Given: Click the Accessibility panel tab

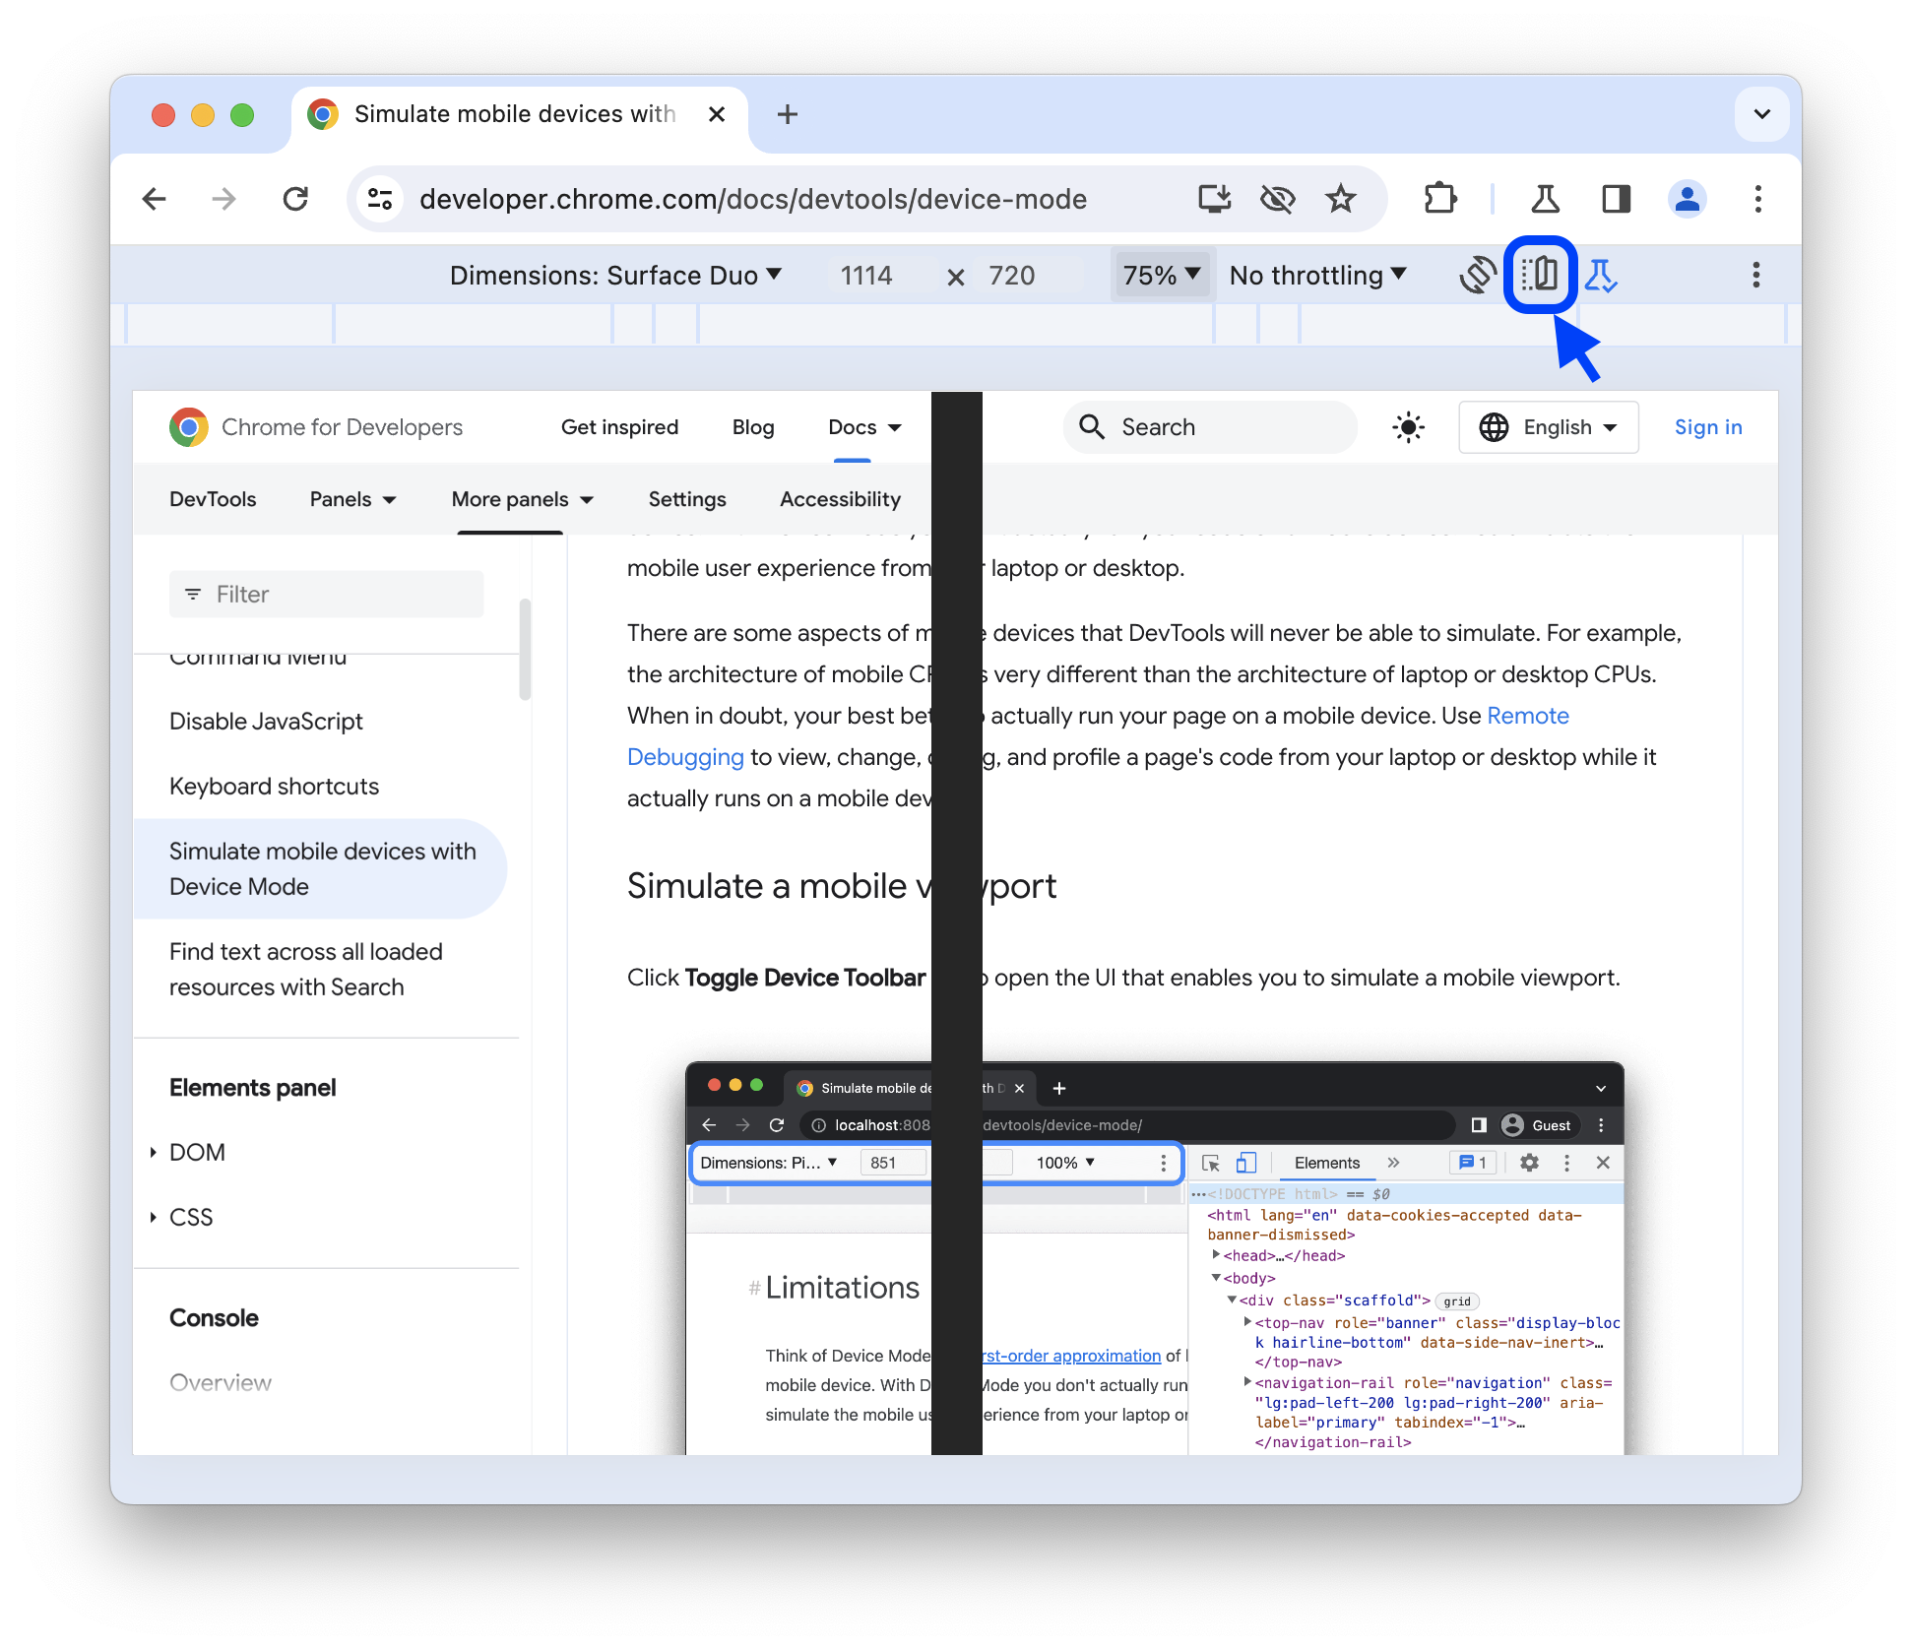Looking at the screenshot, I should click(x=841, y=501).
